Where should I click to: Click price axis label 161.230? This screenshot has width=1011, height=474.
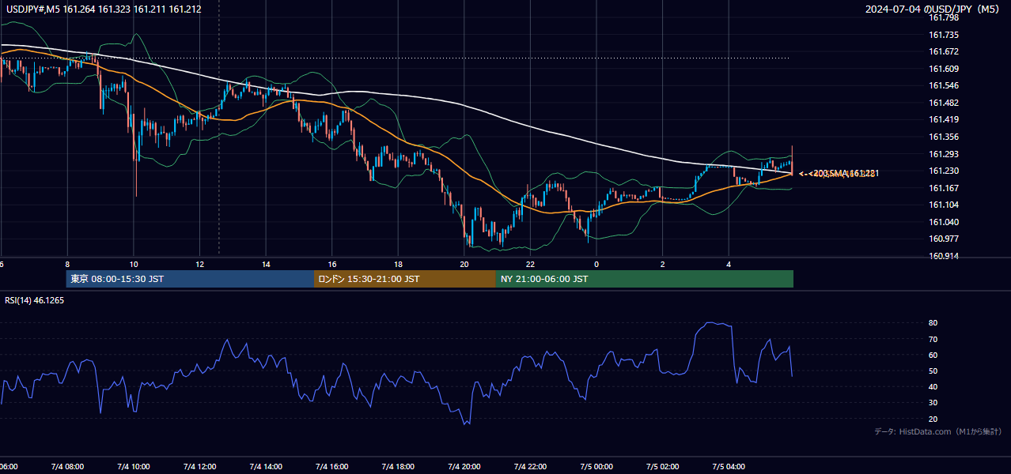pyautogui.click(x=944, y=171)
